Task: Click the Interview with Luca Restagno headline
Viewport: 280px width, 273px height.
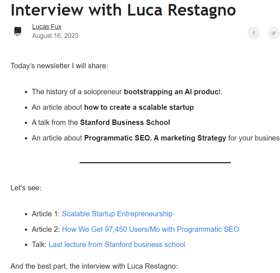Action: pyautogui.click(x=123, y=10)
